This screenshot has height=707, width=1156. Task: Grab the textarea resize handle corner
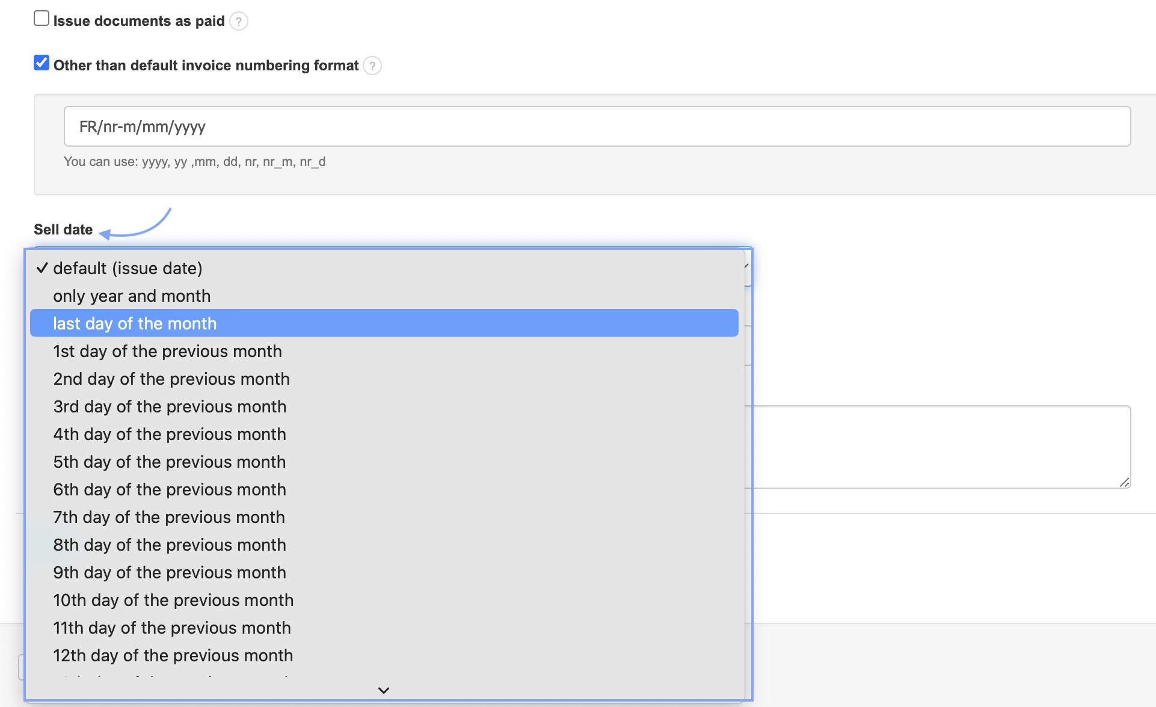point(1124,482)
